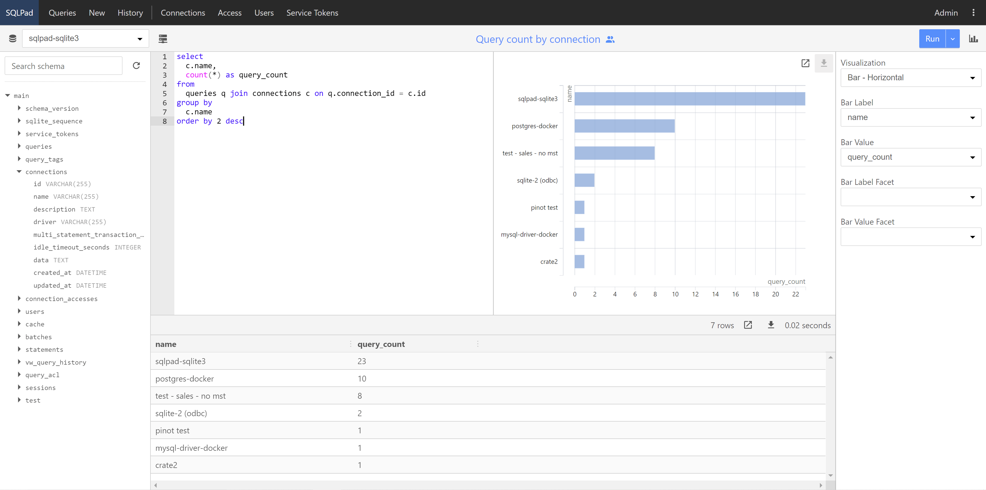Open the Admin overflow menu icon
The width and height of the screenshot is (986, 490).
974,12
